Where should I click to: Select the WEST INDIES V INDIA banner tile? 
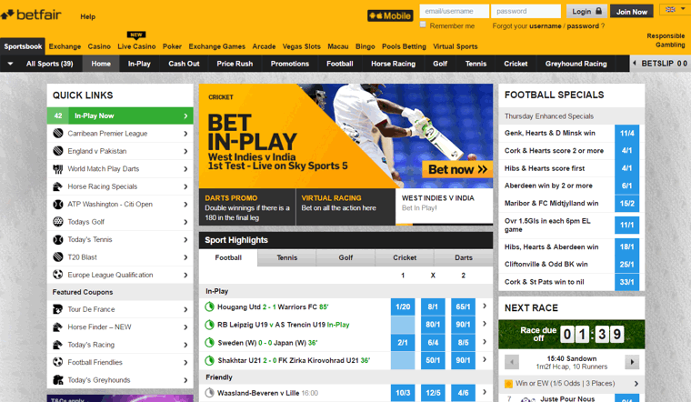click(445, 206)
